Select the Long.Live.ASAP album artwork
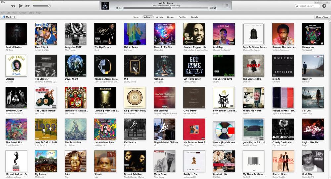Image resolution: width=331 pixels, height=179 pixels. [75, 34]
